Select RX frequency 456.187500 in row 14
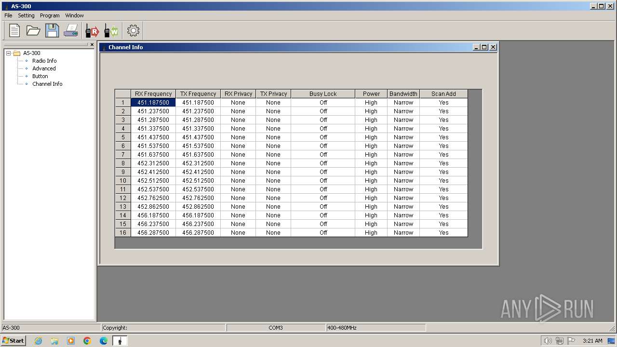617x347 pixels. [x=153, y=215]
